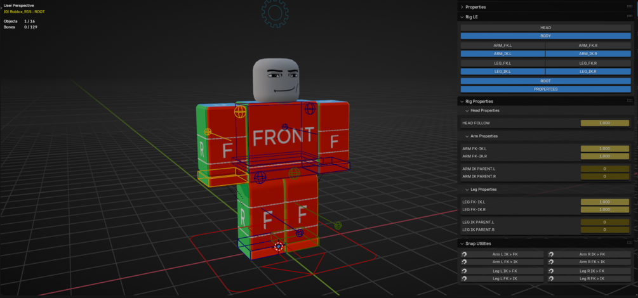This screenshot has width=638, height=298.
Task: Grab the Properties panel drag handle dots
Action: coord(630,7)
